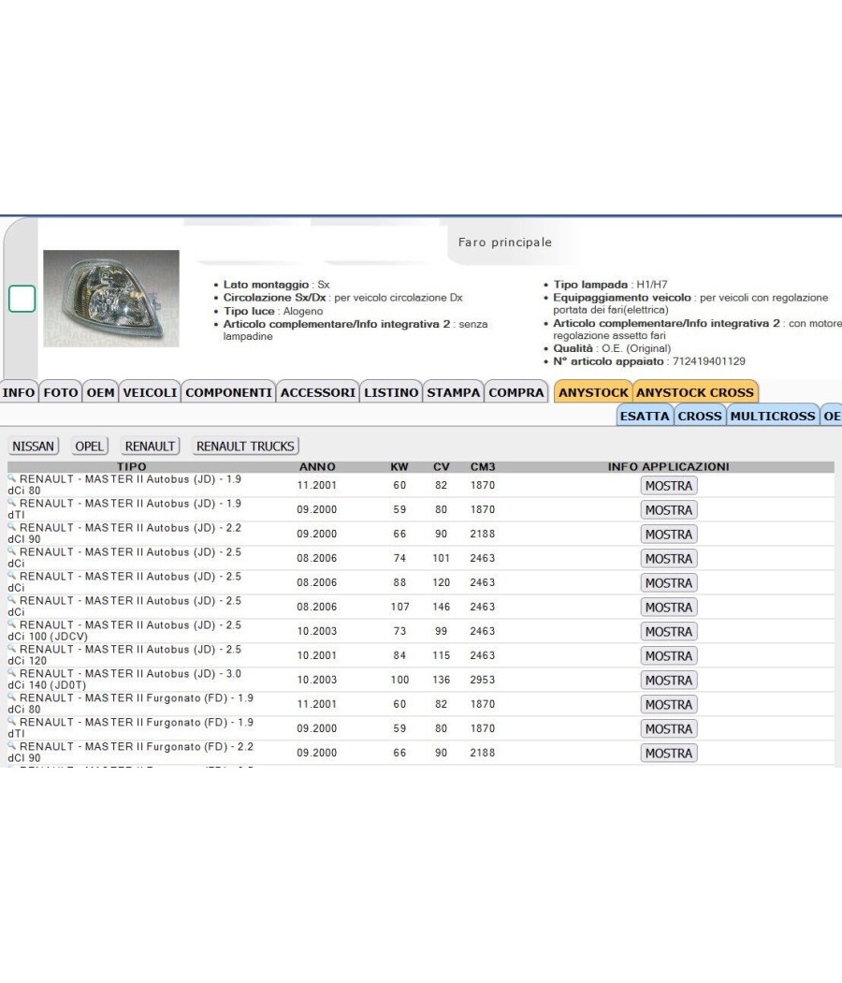Click the 'Lato montaggio : Sx' text
Screen dimensions: 842x983
276,285
